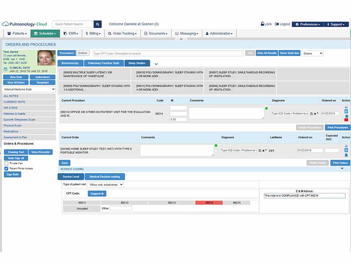
Task: Expand more procedure categories with the chevron
Action: [x=156, y=64]
